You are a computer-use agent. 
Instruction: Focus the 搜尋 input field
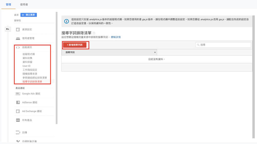click(223, 45)
